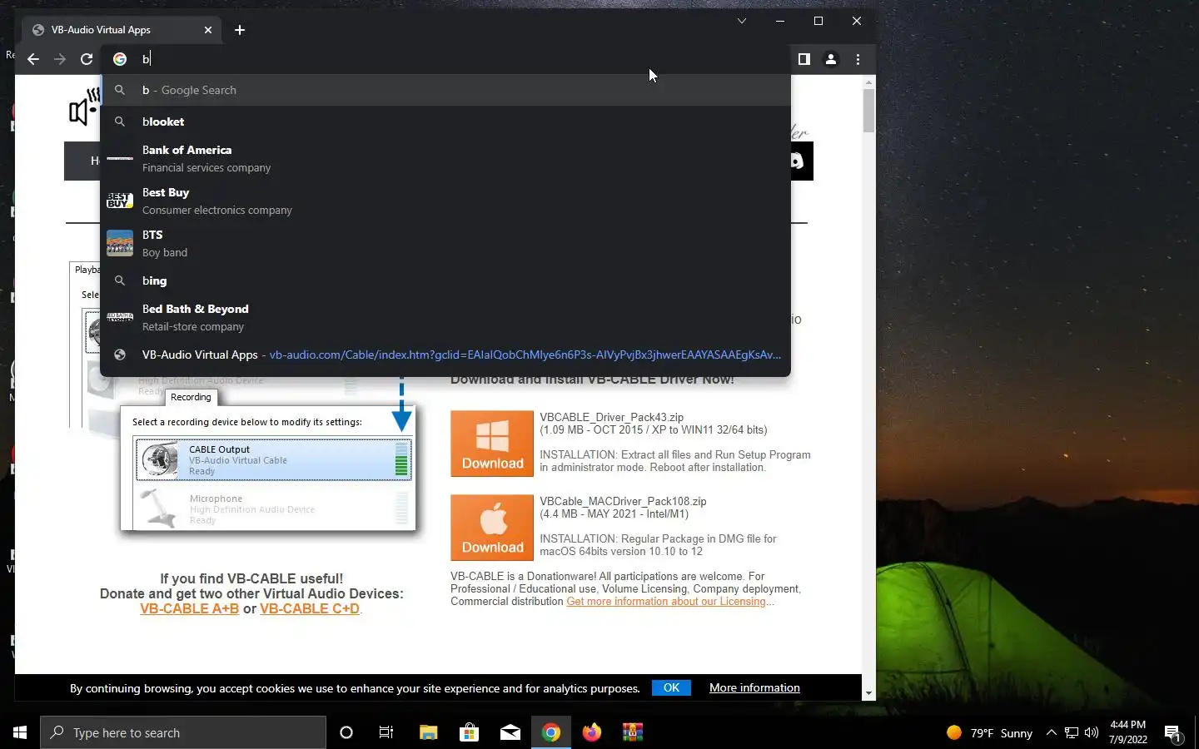1199x749 pixels.
Task: Click the page scrollbar down arrow
Action: 868,692
